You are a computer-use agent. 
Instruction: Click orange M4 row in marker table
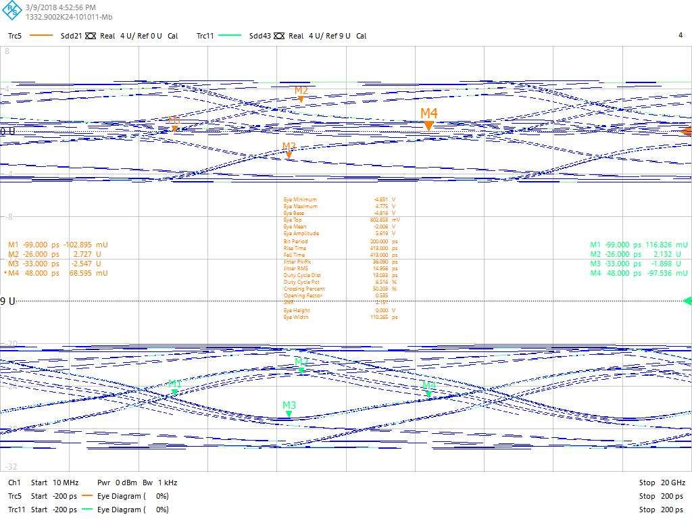[57, 273]
